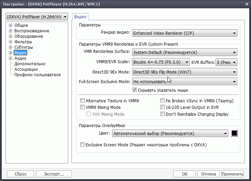Open the Ассоциации settings page
The image size is (251, 181).
coord(26,69)
